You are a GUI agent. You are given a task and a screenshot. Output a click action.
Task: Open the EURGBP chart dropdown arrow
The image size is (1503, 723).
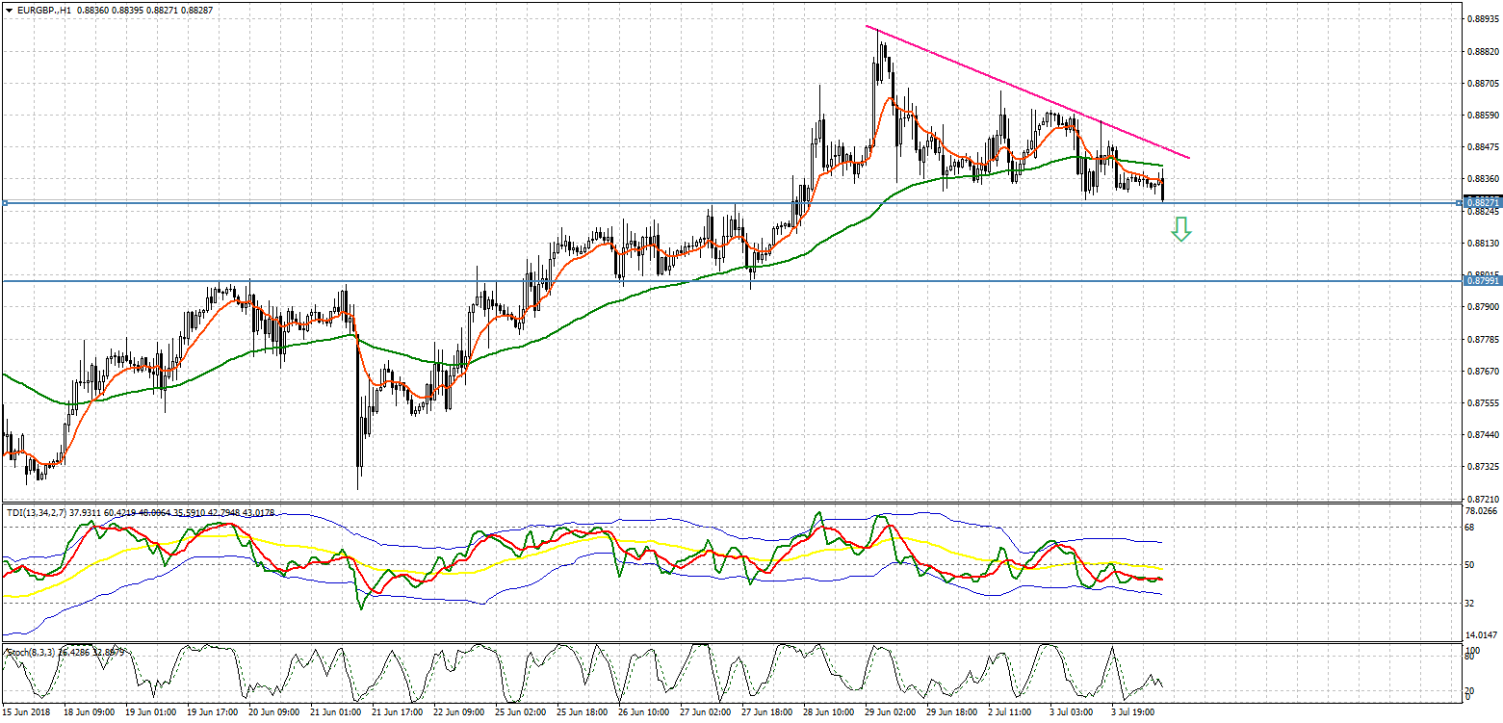[9, 10]
